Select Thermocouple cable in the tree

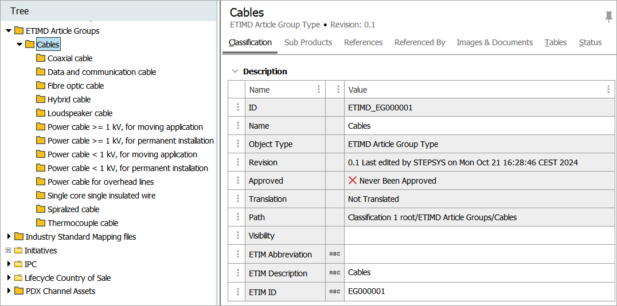click(x=83, y=223)
